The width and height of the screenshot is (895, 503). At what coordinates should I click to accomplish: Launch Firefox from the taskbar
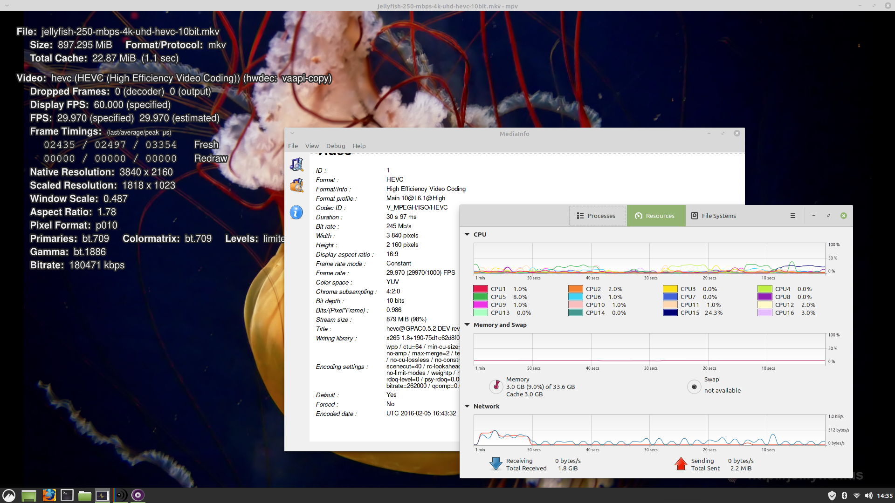[49, 495]
